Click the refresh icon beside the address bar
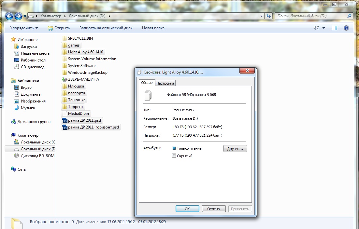This screenshot has width=359, height=229. (268, 16)
